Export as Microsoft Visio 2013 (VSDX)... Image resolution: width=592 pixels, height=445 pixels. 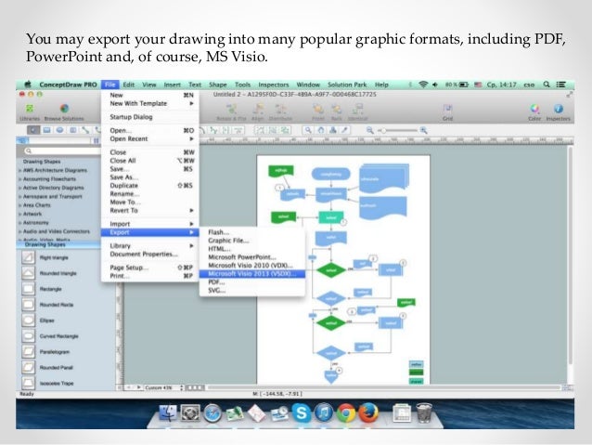(252, 274)
